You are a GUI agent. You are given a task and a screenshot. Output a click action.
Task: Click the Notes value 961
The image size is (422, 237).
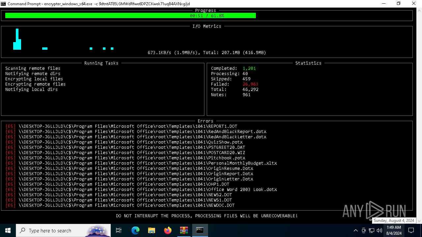[247, 95]
